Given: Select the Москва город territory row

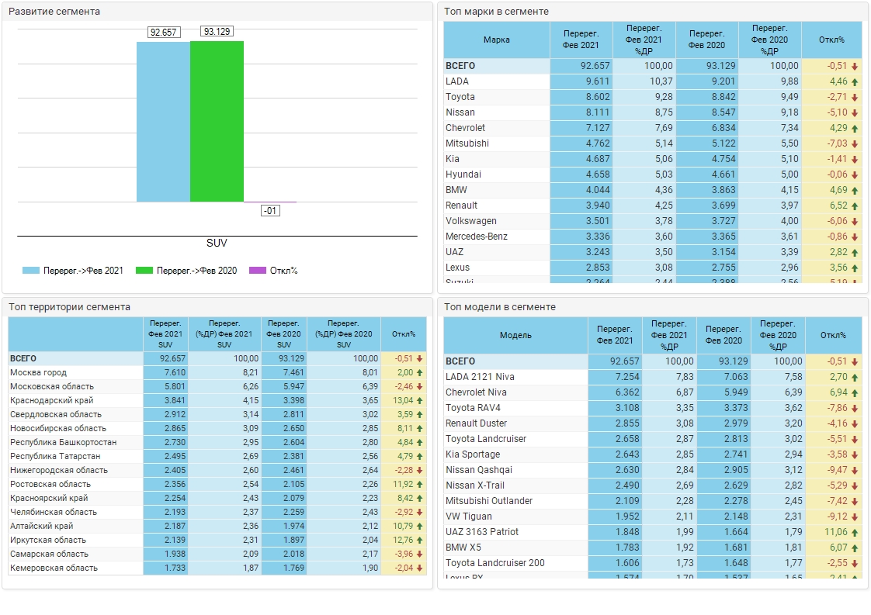Looking at the screenshot, I should coord(39,373).
